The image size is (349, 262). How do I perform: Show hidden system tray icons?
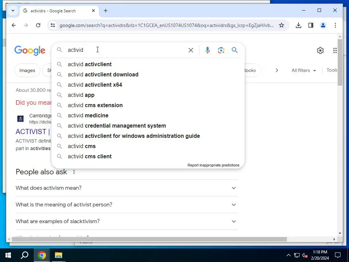pos(288,255)
